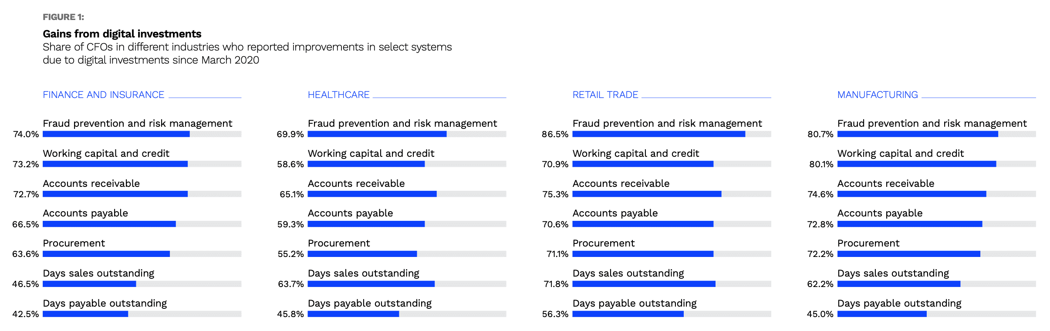Viewport: 1050px width, 331px height.
Task: Click the Retail Trade section heading
Action: (605, 95)
